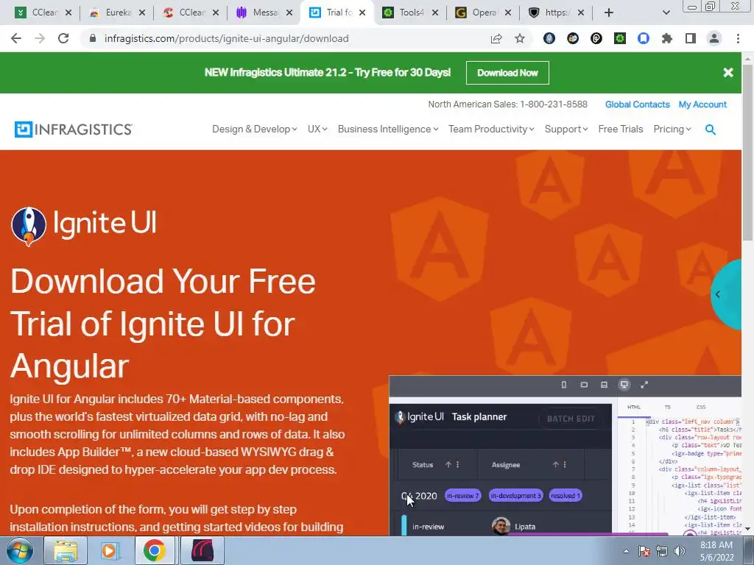Viewport: 754px width, 565px height.
Task: Click the resolved 1 badge
Action: pyautogui.click(x=565, y=496)
